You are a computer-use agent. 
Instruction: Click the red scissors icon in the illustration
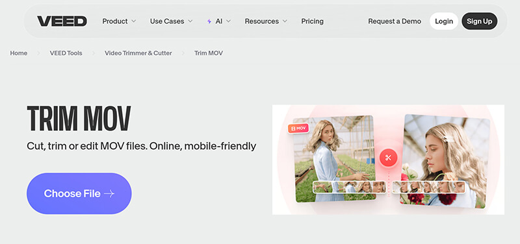point(388,158)
